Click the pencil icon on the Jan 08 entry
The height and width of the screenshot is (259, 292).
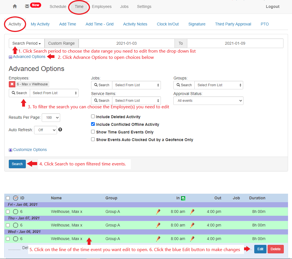tap(158, 211)
